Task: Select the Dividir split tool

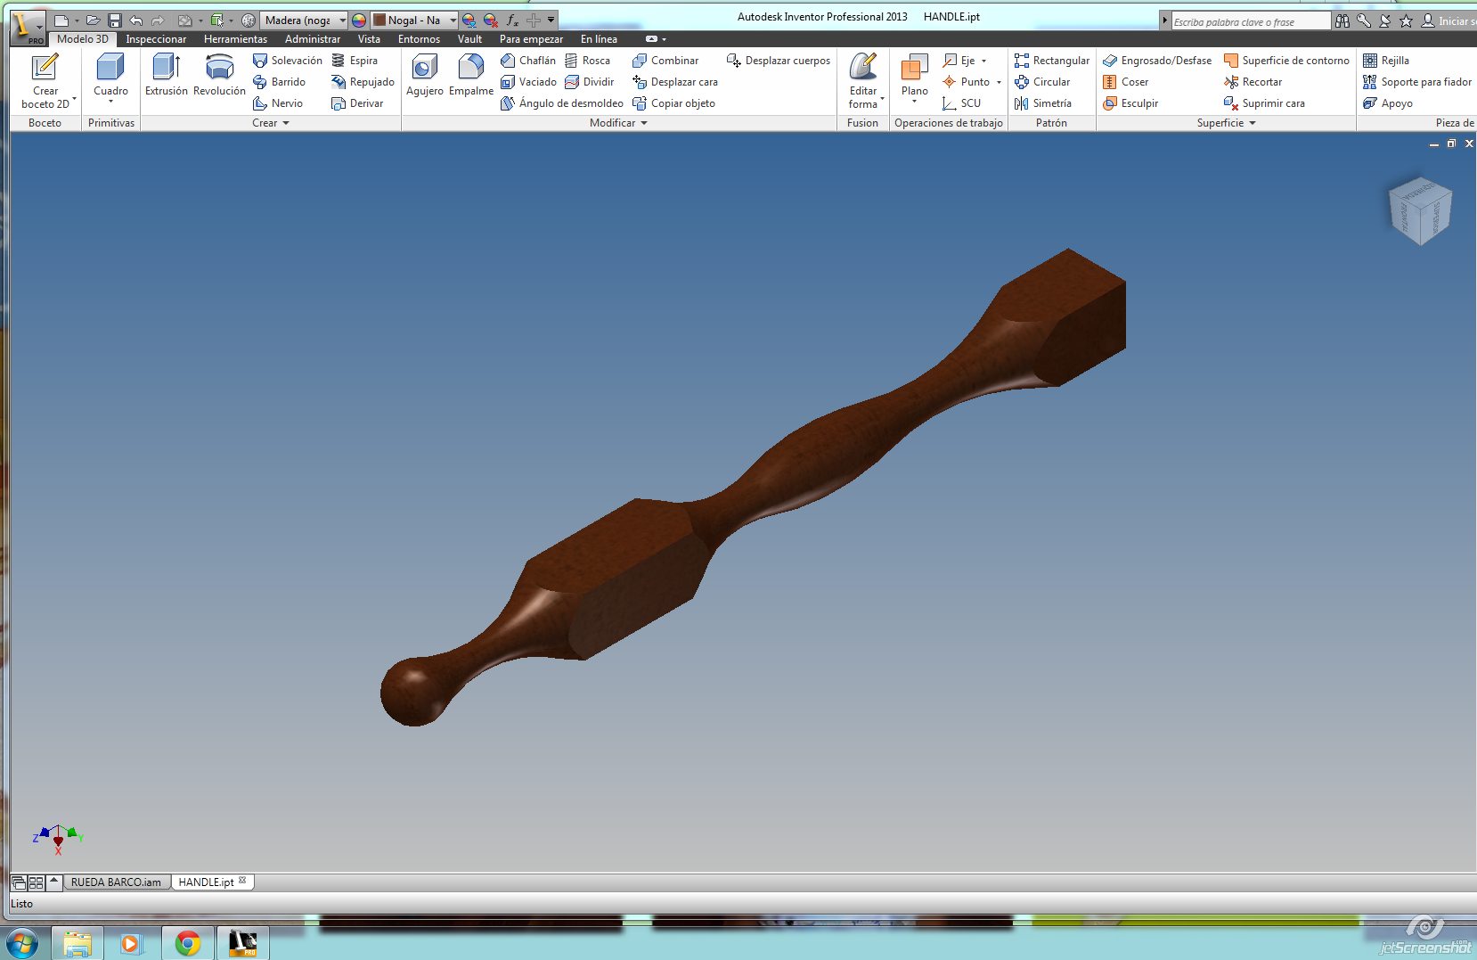Action: [589, 82]
